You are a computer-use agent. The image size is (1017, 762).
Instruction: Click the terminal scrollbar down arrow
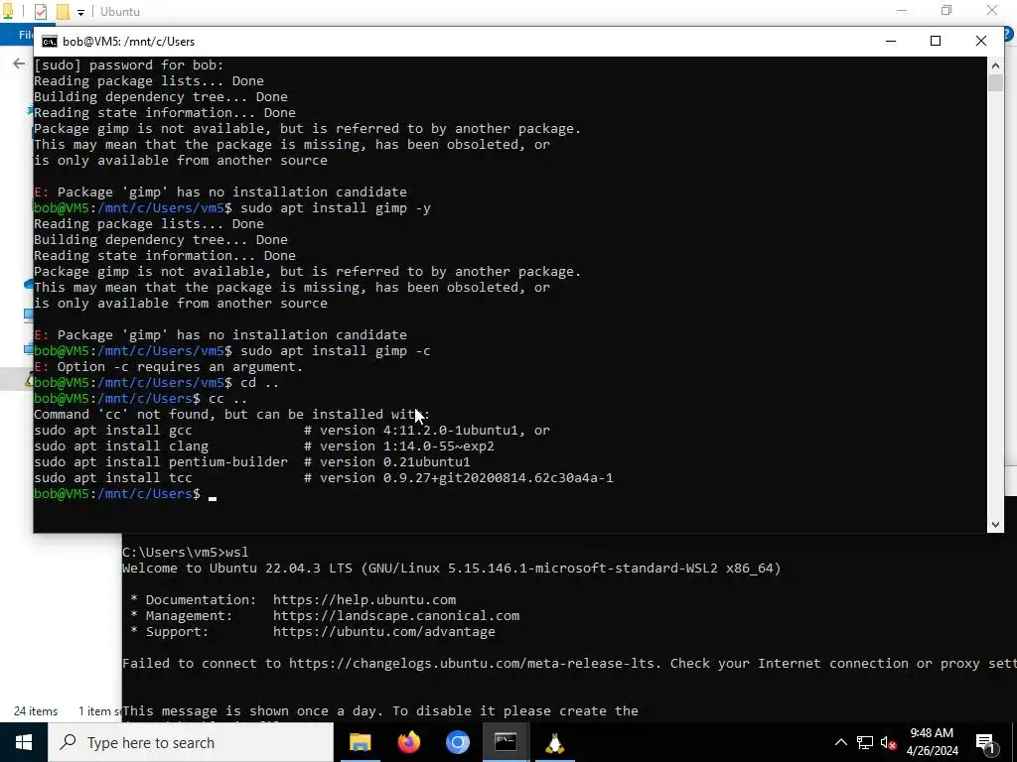click(x=995, y=525)
